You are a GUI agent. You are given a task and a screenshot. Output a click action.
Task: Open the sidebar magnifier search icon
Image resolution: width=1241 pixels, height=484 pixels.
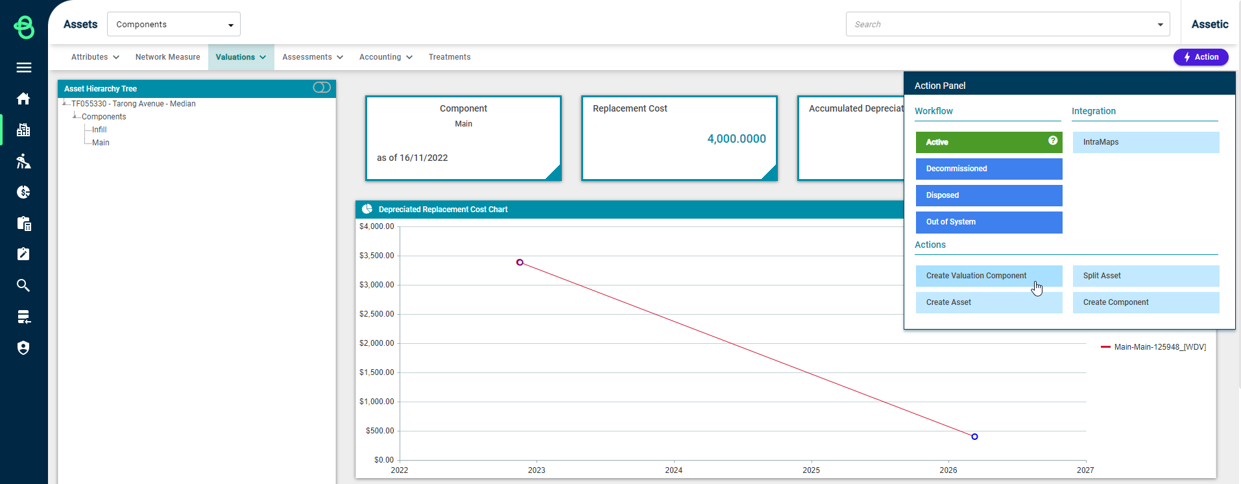tap(24, 285)
